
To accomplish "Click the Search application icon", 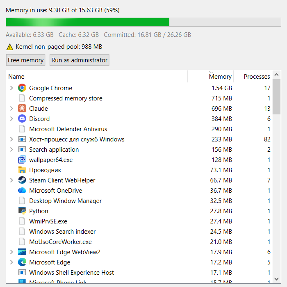I will (22, 150).
